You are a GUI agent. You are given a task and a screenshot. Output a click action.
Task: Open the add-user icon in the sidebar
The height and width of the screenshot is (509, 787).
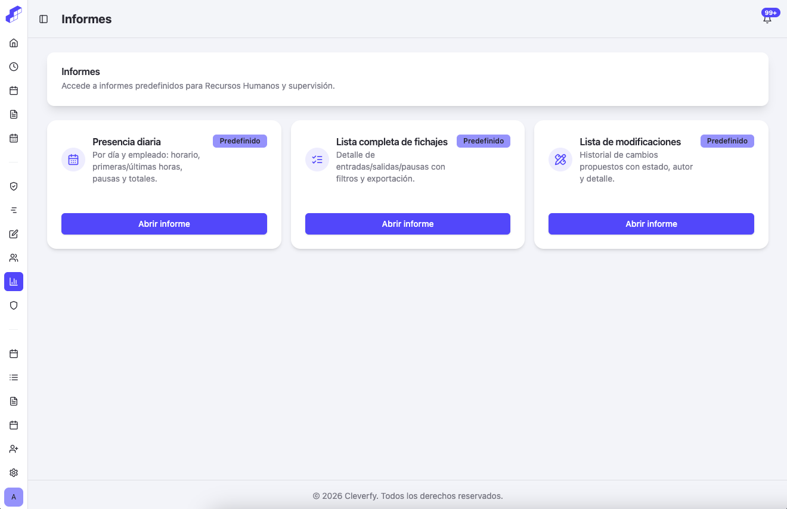(13, 448)
